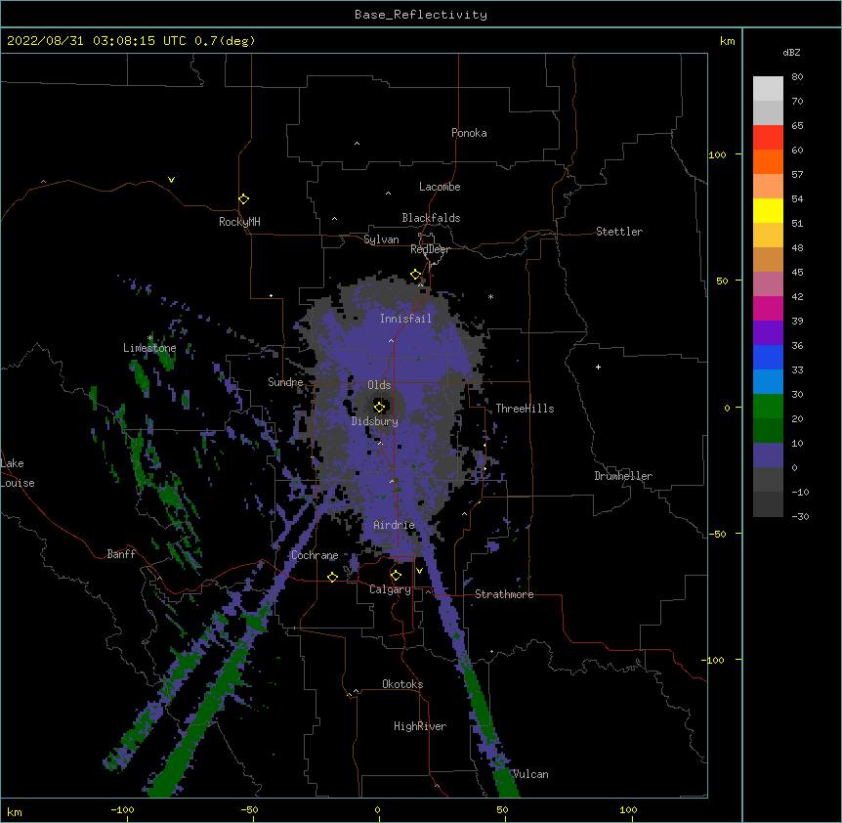Click the yellow diamond marker near RockyMH

tap(243, 199)
